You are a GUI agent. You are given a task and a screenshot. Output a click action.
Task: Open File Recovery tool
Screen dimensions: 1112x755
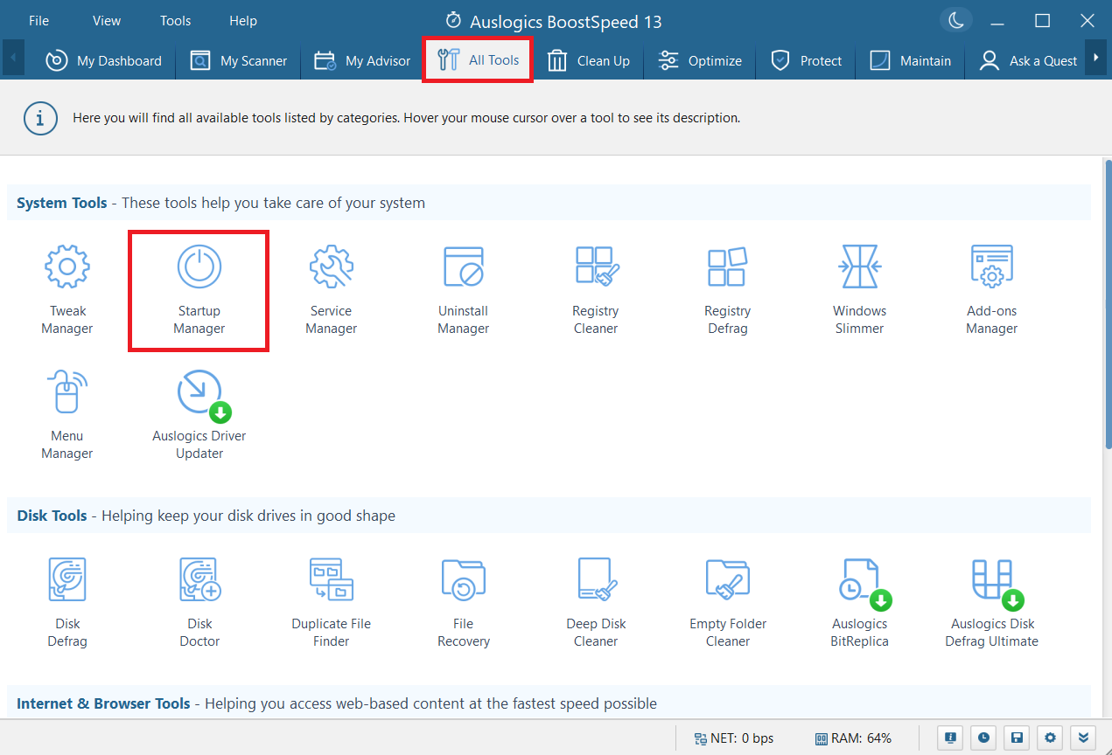[x=464, y=603]
